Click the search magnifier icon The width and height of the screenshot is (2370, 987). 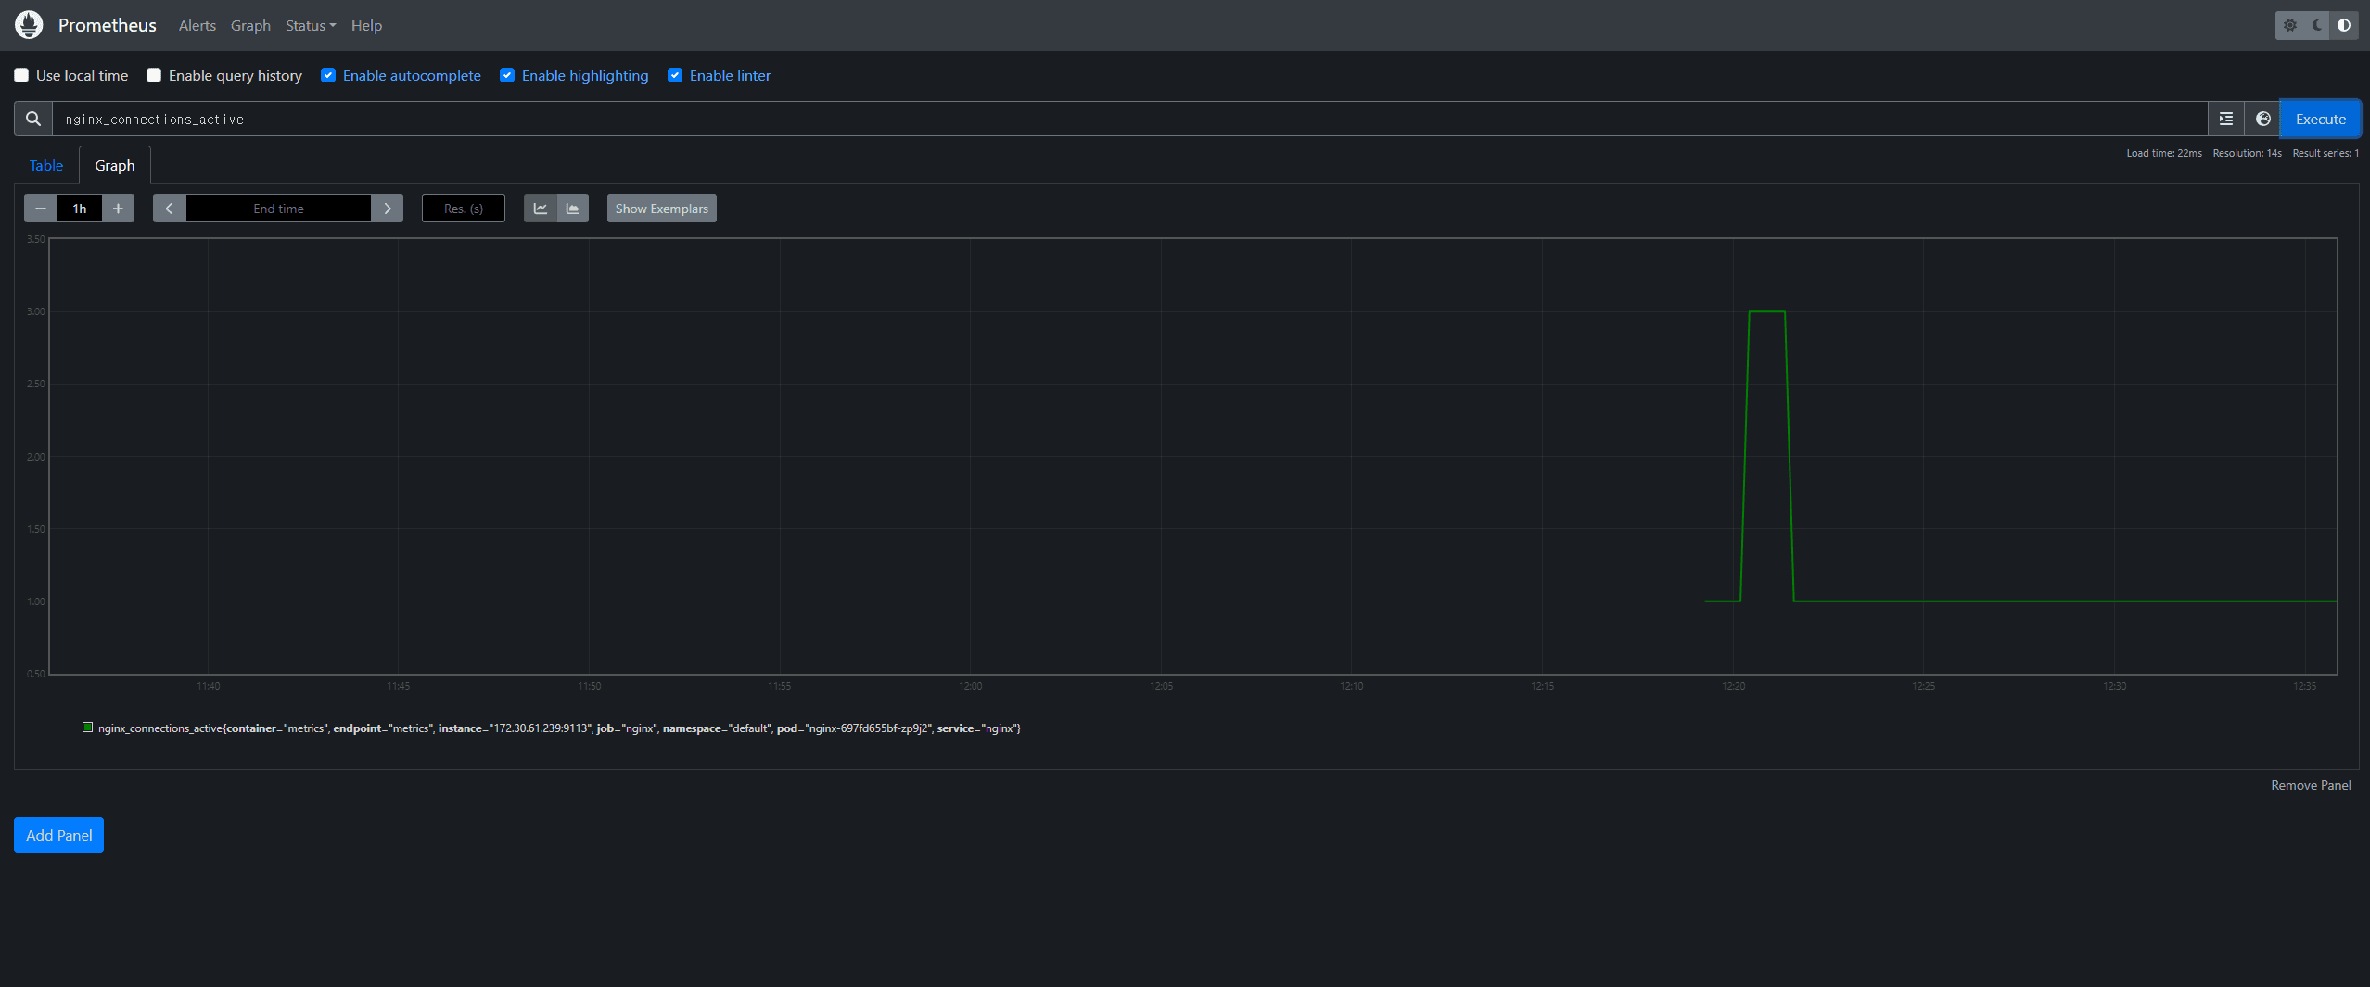(x=33, y=119)
